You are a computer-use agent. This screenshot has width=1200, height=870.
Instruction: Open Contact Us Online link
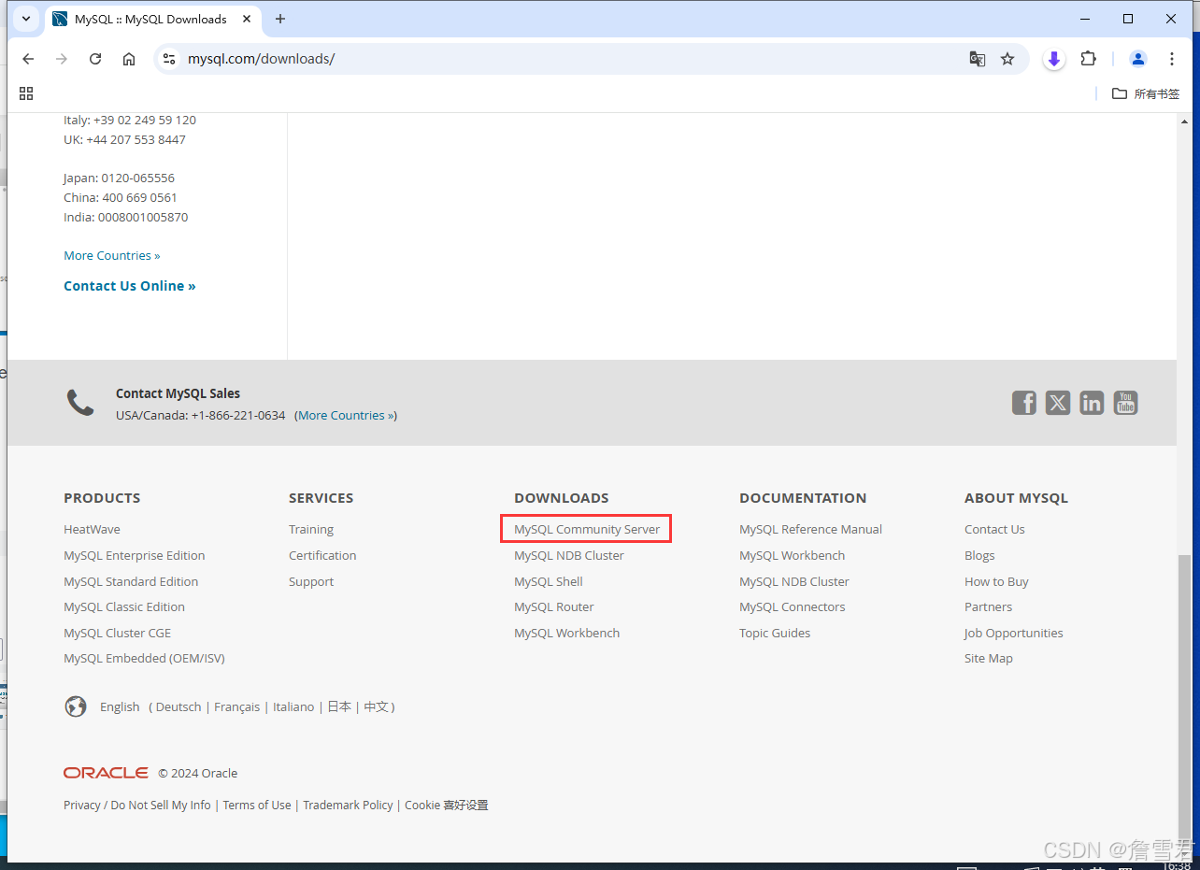[x=130, y=286]
